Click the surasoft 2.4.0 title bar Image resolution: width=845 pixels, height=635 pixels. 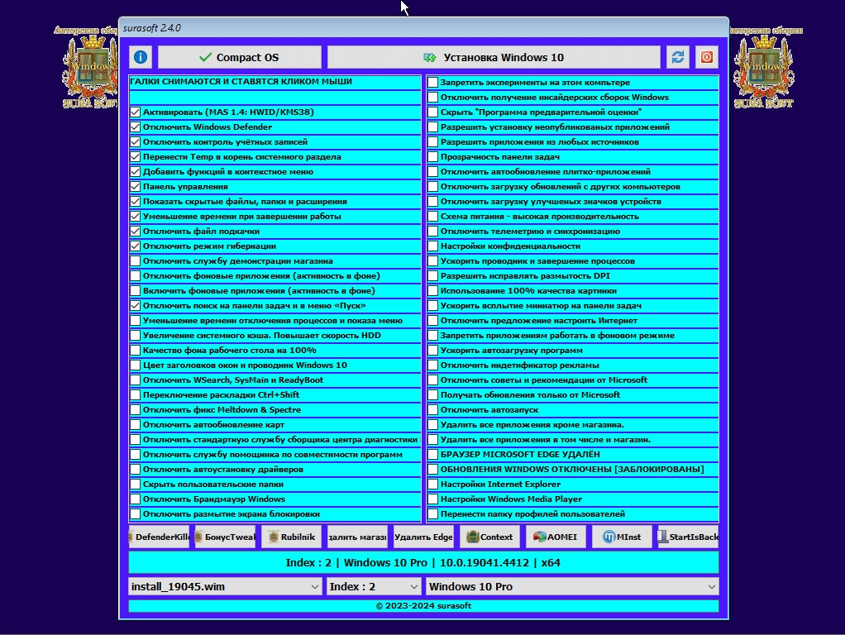pyautogui.click(x=423, y=28)
